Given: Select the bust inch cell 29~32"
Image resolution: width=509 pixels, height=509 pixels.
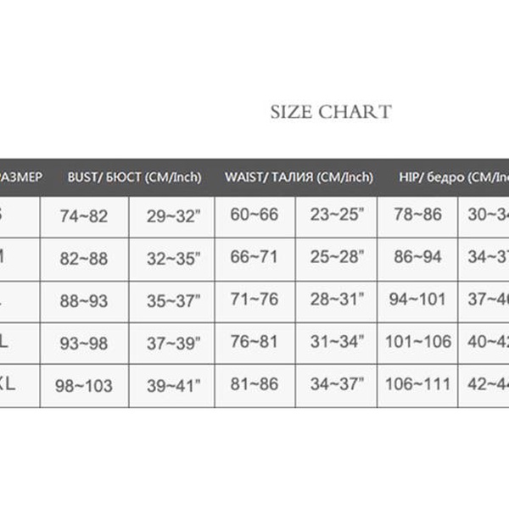Looking at the screenshot, I should 173,216.
